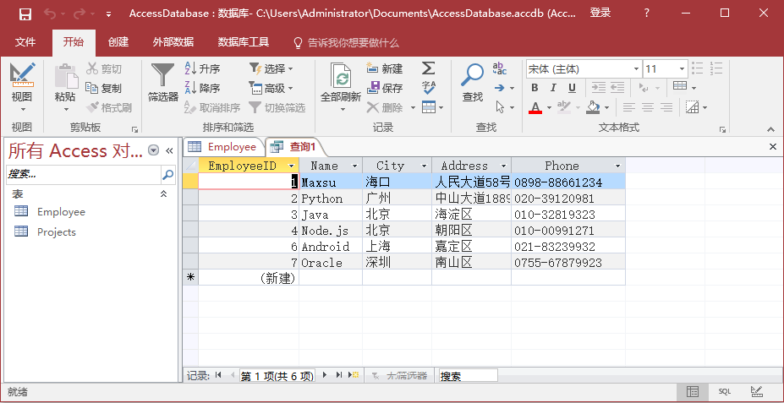Open the 创建 (Create) ribbon tab
The image size is (784, 403).
click(118, 42)
